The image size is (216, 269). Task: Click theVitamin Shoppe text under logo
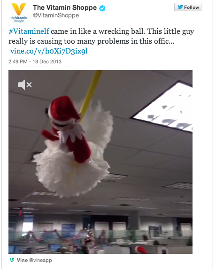[19, 19]
